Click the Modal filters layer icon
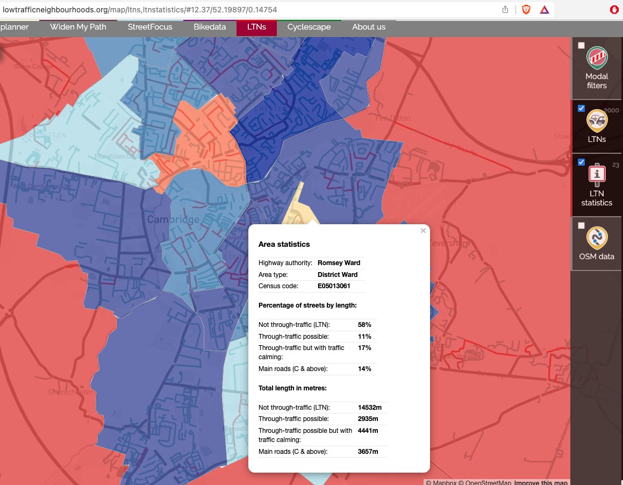The width and height of the screenshot is (623, 485). [x=597, y=58]
